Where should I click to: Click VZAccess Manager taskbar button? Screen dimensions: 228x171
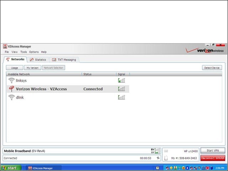[x=43, y=168]
